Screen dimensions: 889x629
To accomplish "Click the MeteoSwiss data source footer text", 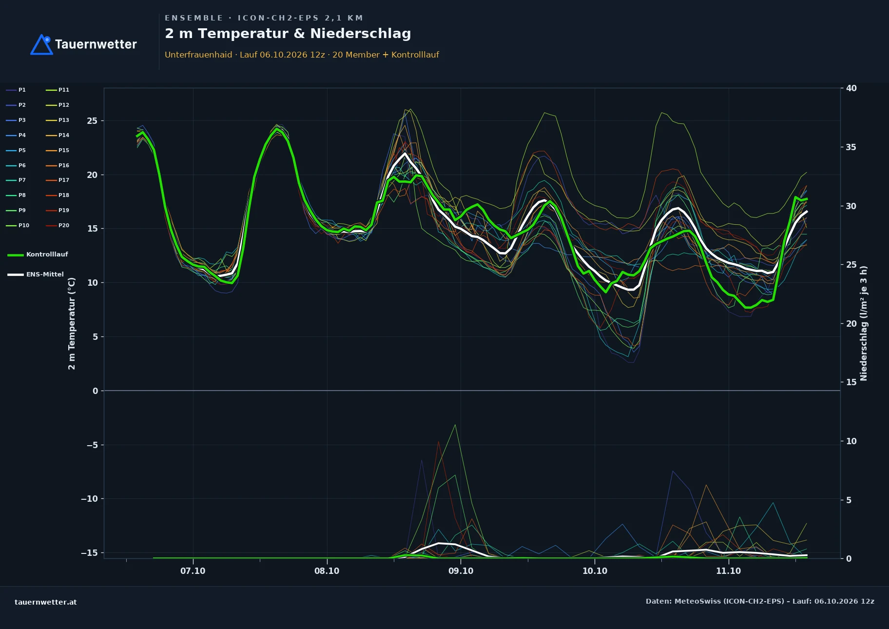I will coord(760,601).
